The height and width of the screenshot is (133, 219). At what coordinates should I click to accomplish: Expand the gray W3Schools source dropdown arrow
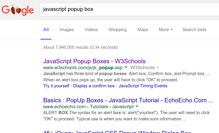(158, 67)
